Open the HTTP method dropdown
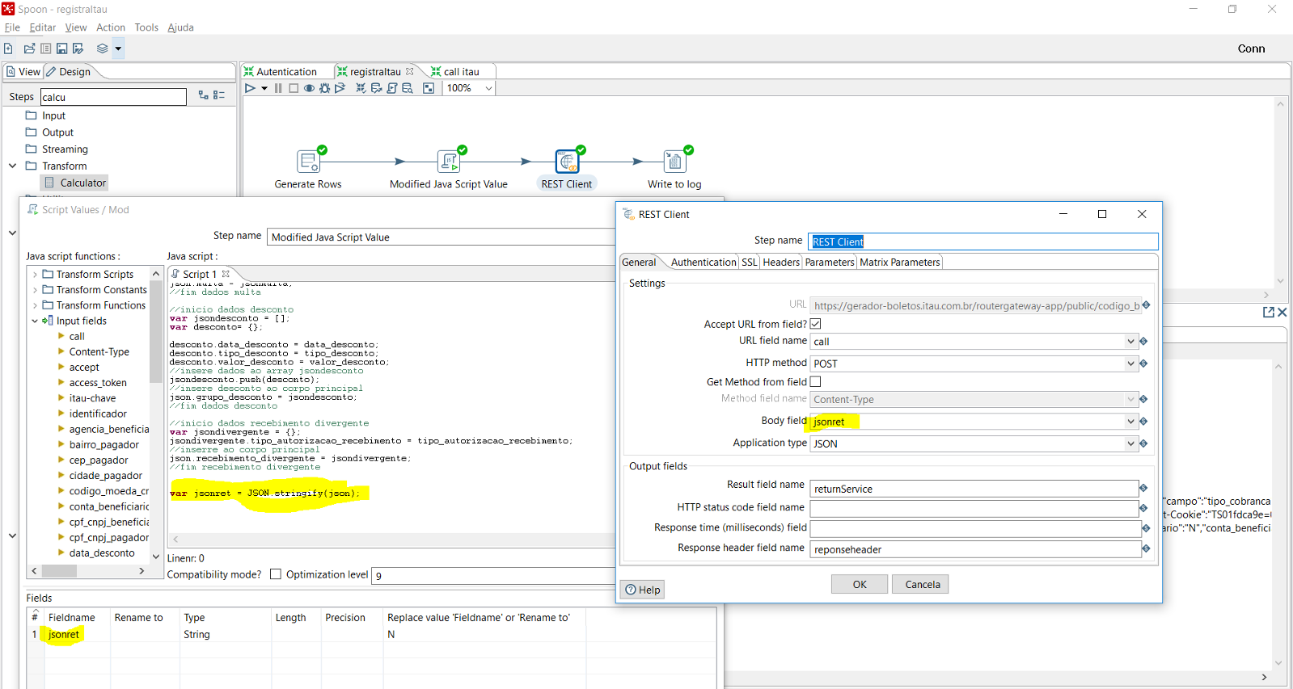This screenshot has width=1293, height=689. point(1130,363)
